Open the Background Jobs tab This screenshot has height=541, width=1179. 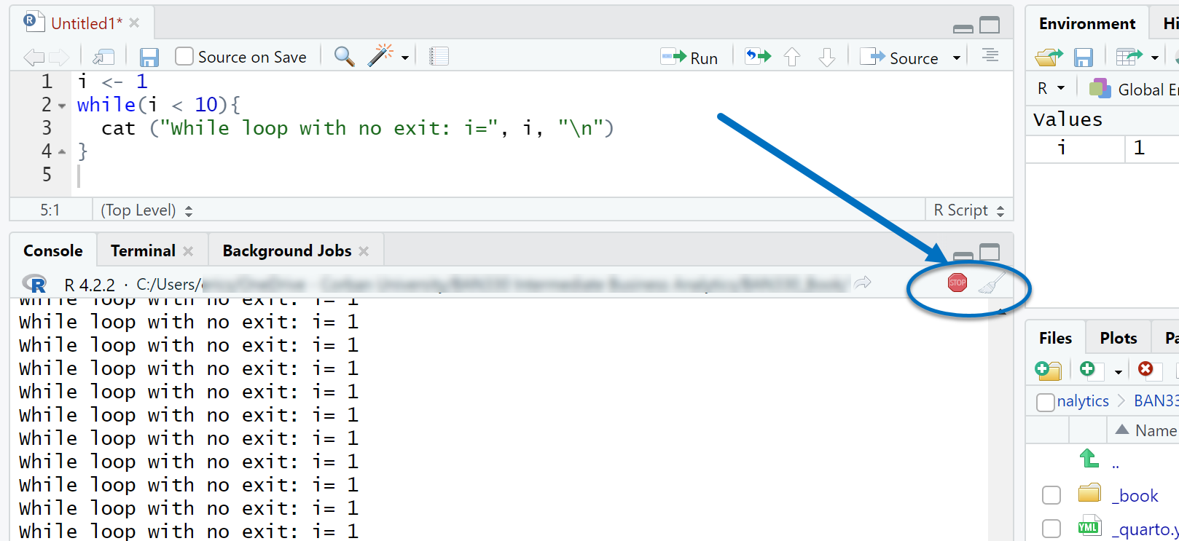coord(287,251)
